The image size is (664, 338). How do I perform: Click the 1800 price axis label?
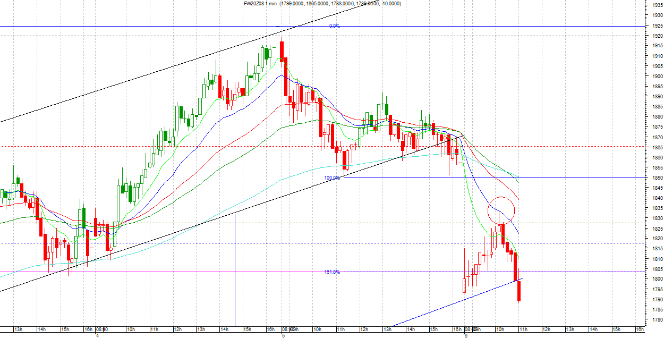(657, 279)
